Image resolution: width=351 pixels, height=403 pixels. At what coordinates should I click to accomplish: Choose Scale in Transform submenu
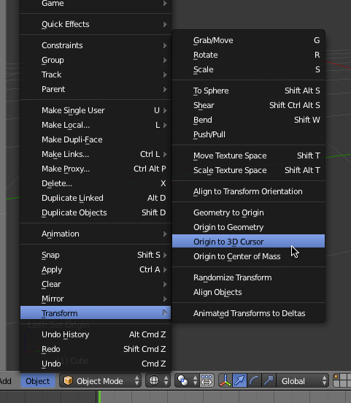tap(249, 69)
